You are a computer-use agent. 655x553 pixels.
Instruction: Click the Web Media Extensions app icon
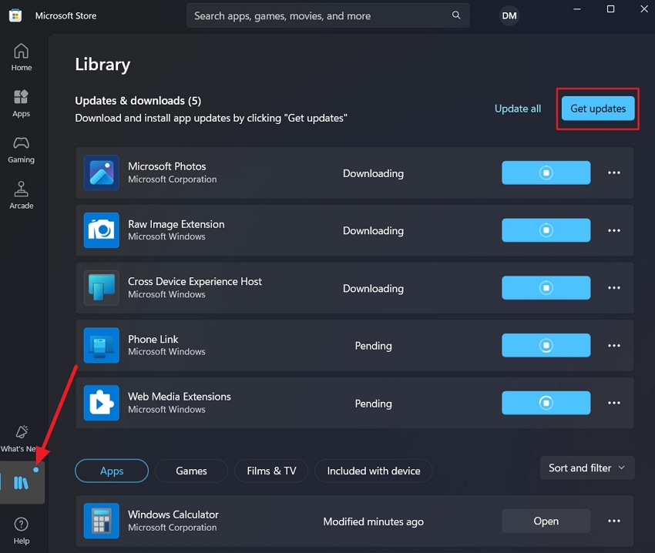tap(102, 403)
